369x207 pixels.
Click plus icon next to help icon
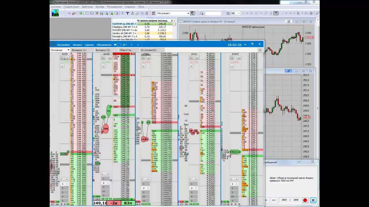[138, 45]
